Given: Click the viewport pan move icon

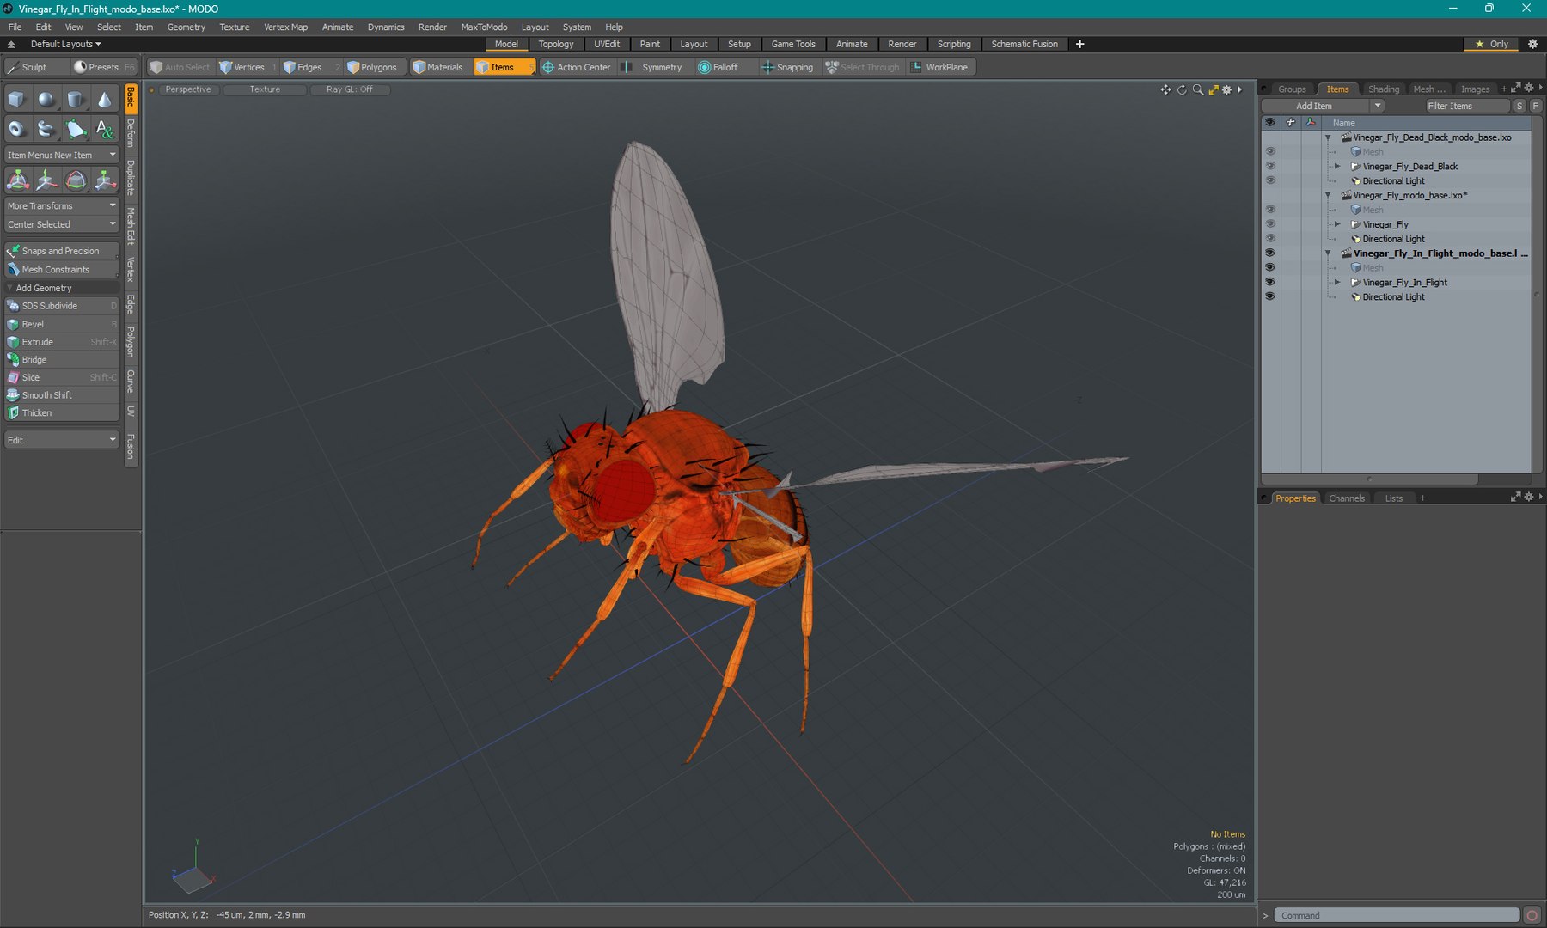Looking at the screenshot, I should pyautogui.click(x=1165, y=89).
